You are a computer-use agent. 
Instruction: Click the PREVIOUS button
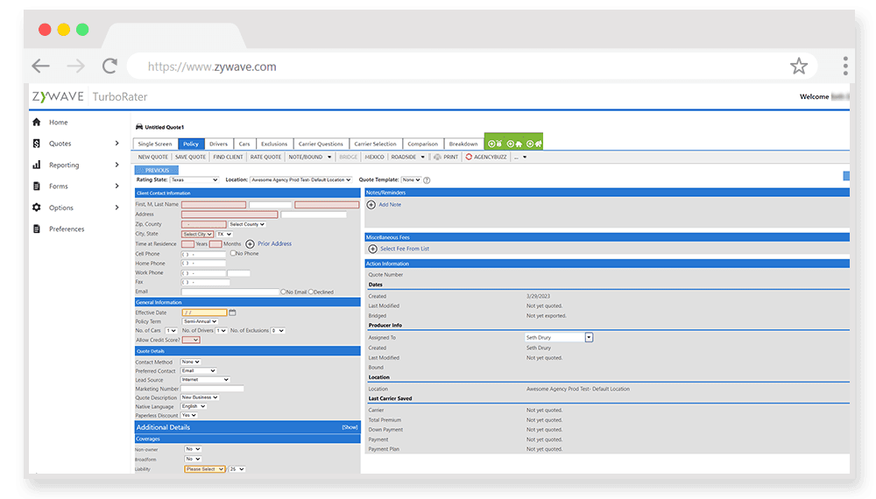157,170
